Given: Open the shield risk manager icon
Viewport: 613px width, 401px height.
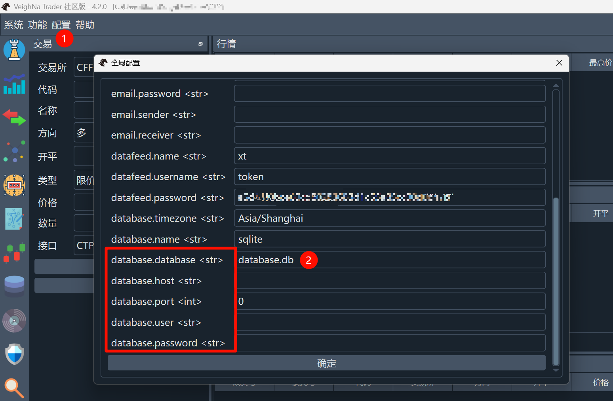Looking at the screenshot, I should (14, 353).
